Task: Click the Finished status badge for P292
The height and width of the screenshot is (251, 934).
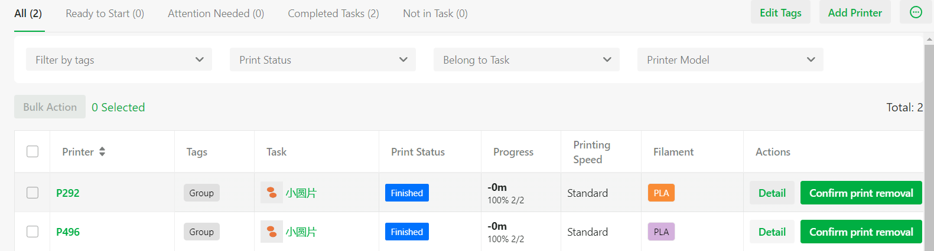Action: [407, 193]
